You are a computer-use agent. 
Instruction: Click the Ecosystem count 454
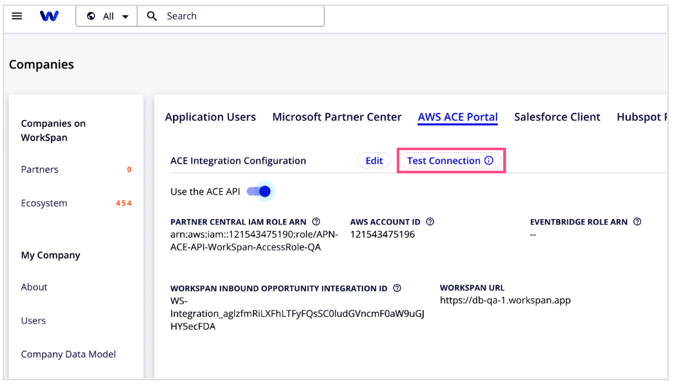(x=123, y=203)
